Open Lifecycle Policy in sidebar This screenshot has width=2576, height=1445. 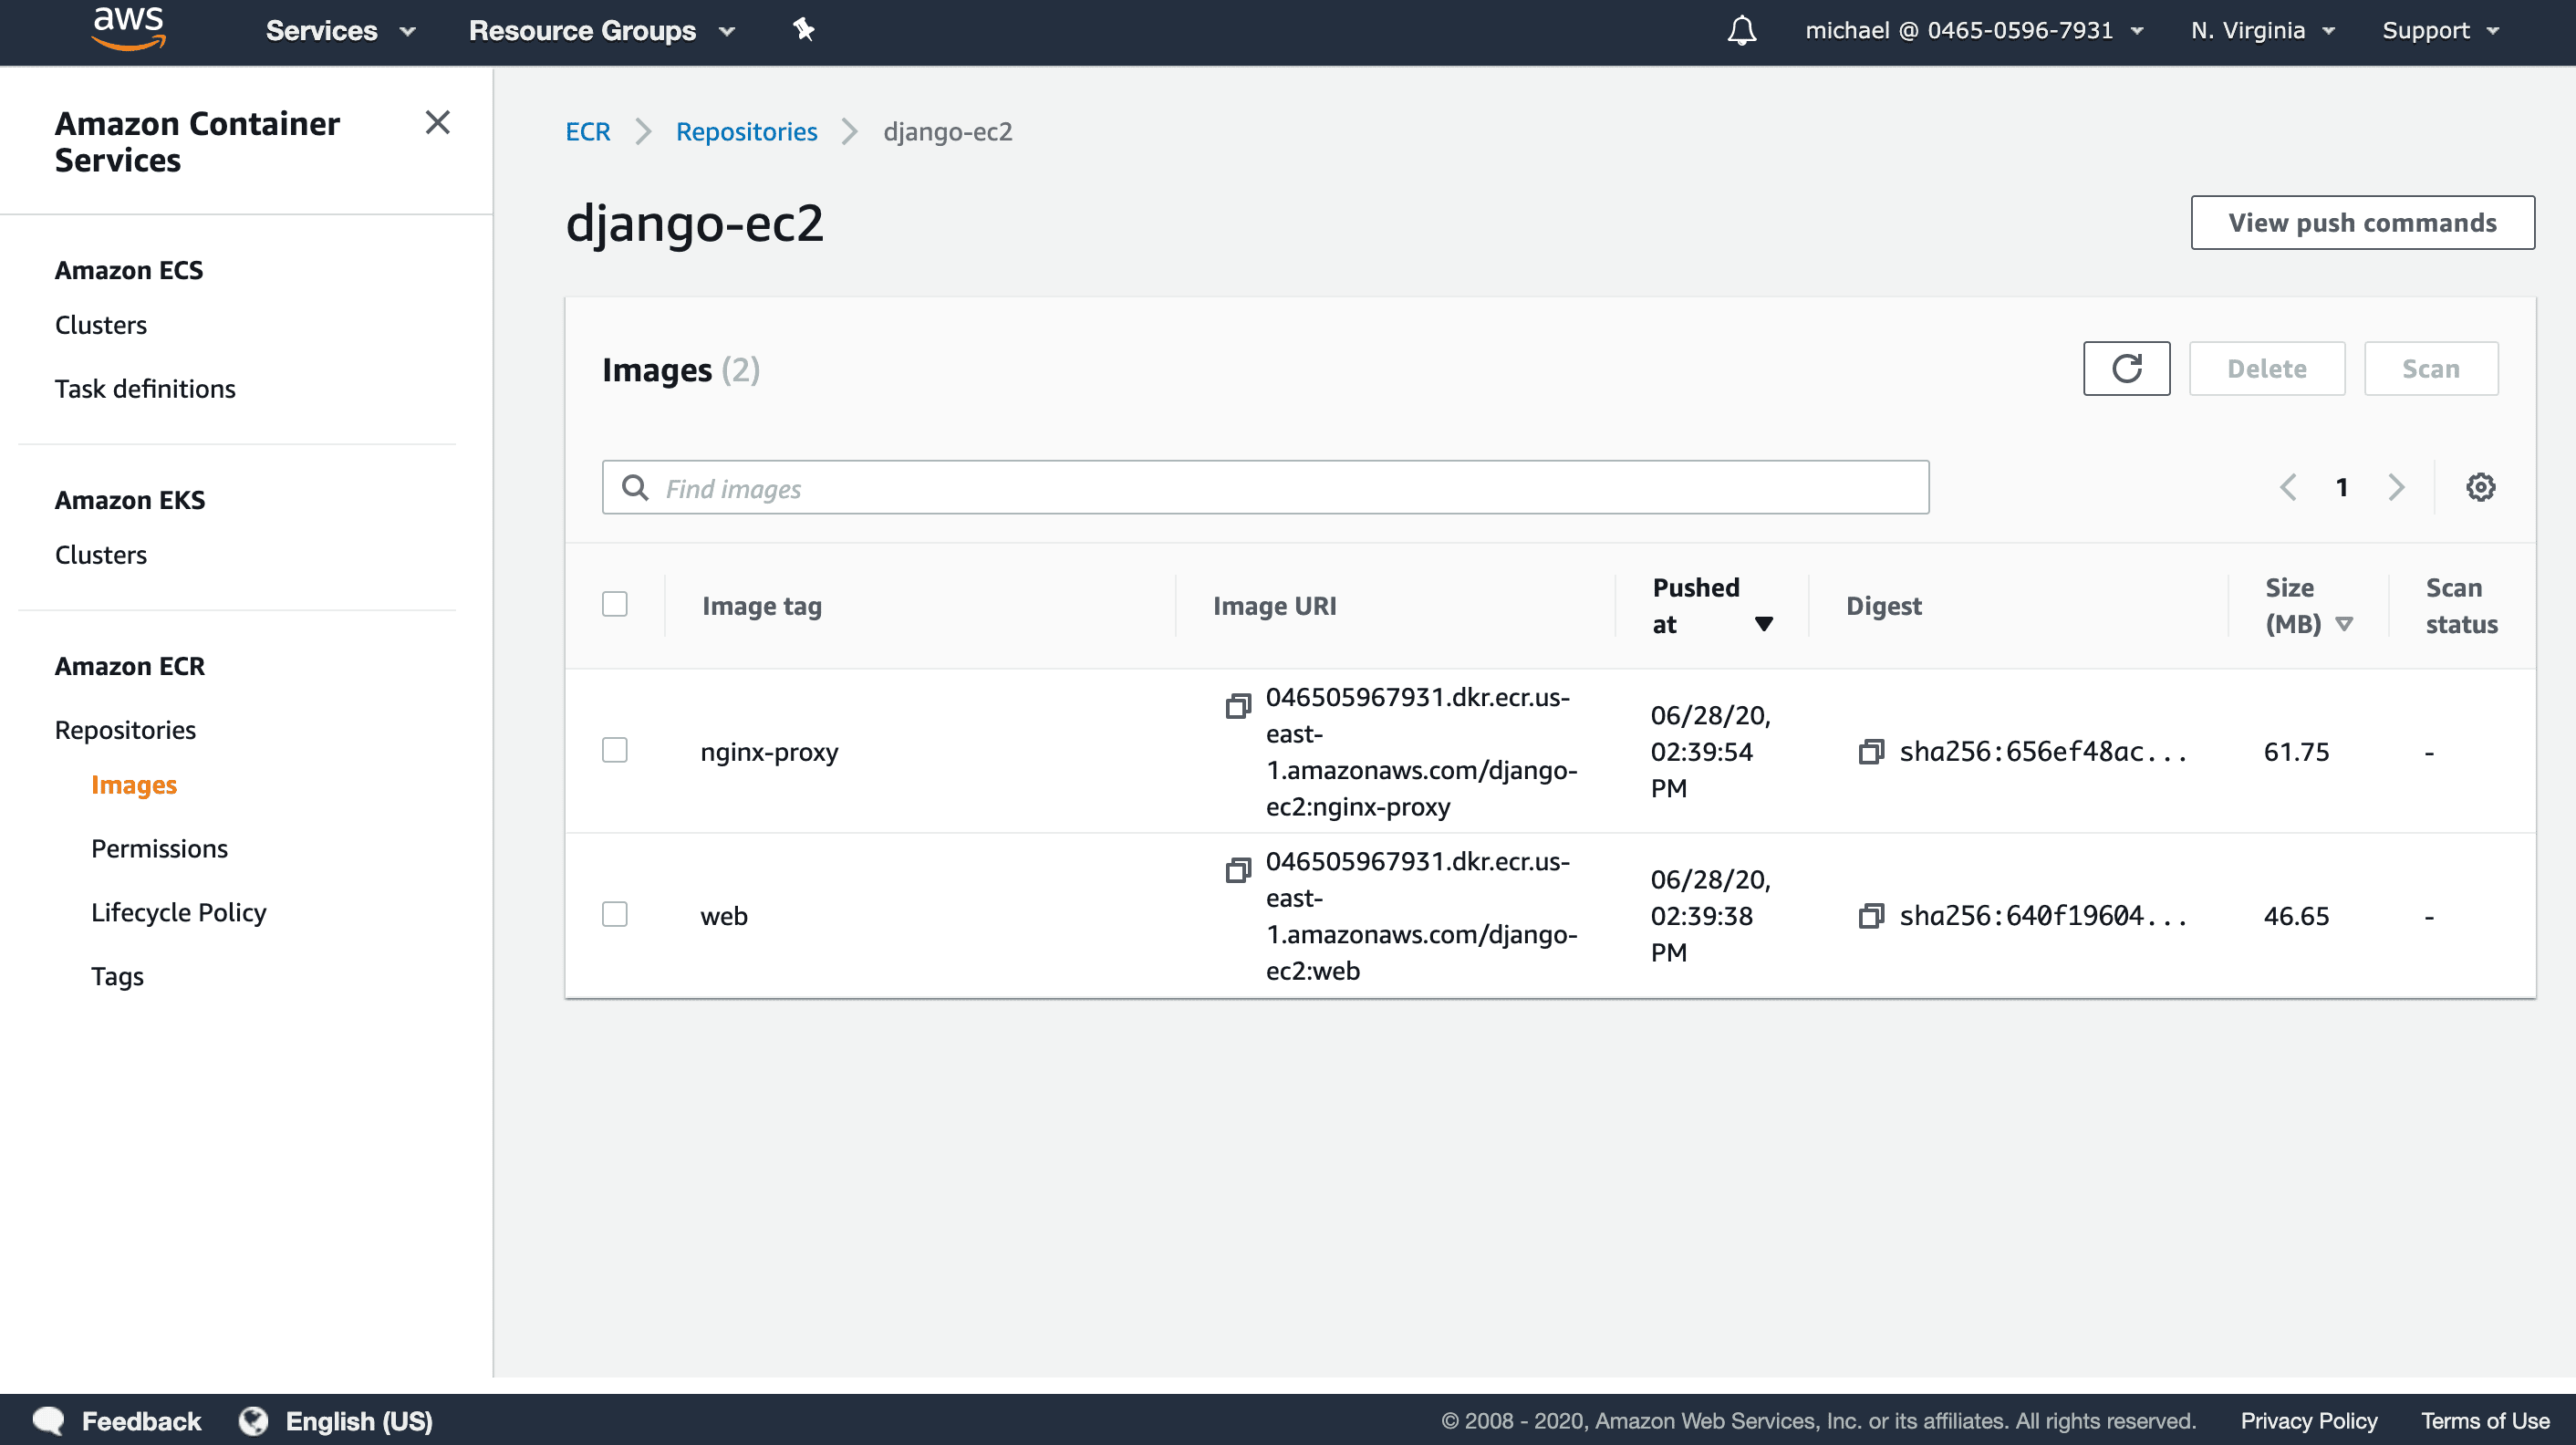coord(179,913)
